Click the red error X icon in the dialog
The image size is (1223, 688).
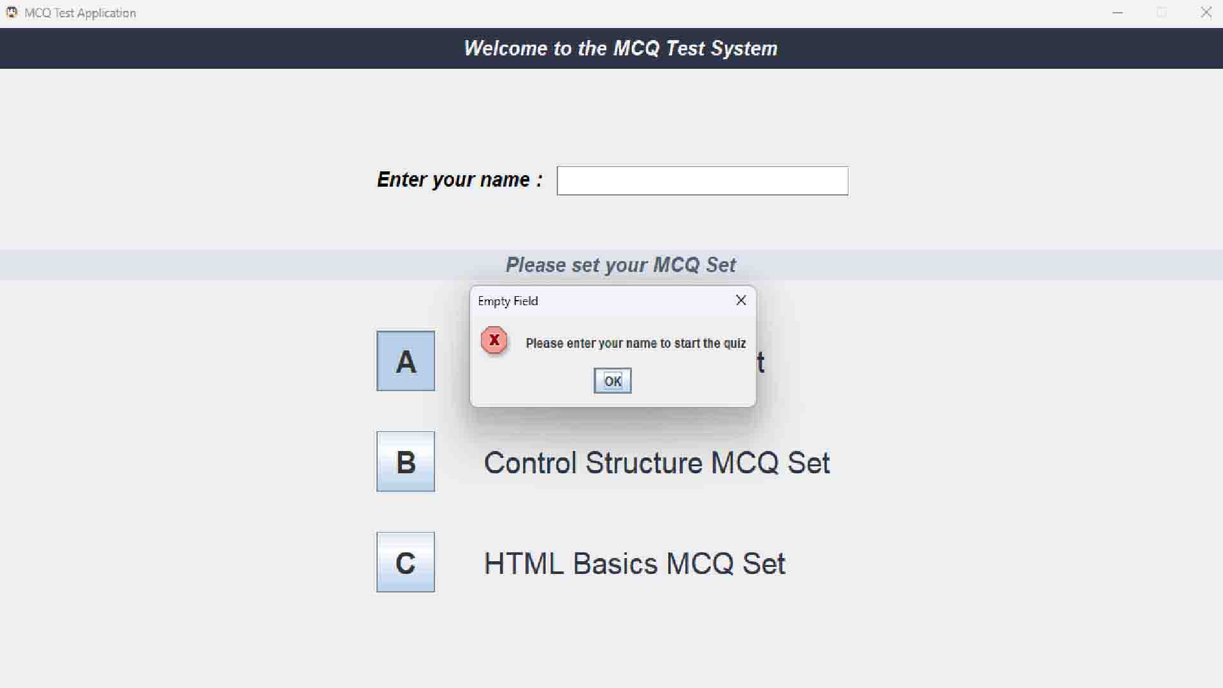(x=494, y=341)
